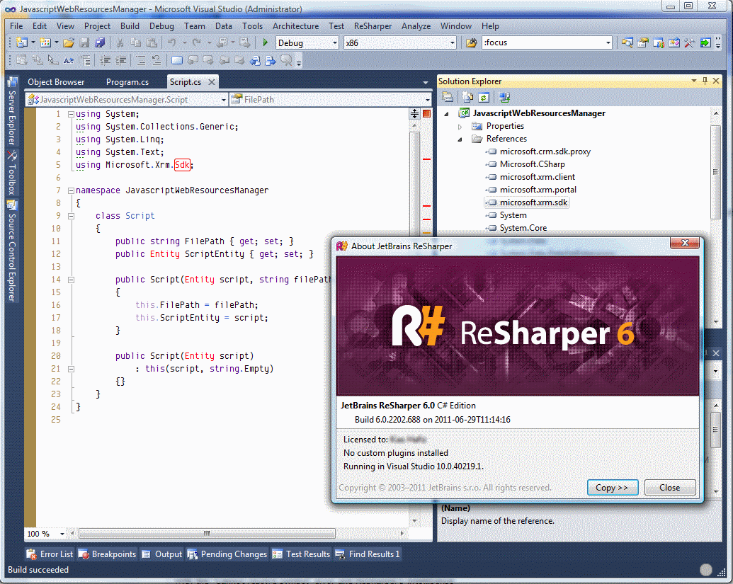
Task: Start debugging with the green play arrow
Action: (x=263, y=41)
